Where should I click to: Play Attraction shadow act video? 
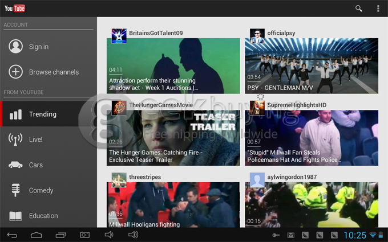pos(173,65)
